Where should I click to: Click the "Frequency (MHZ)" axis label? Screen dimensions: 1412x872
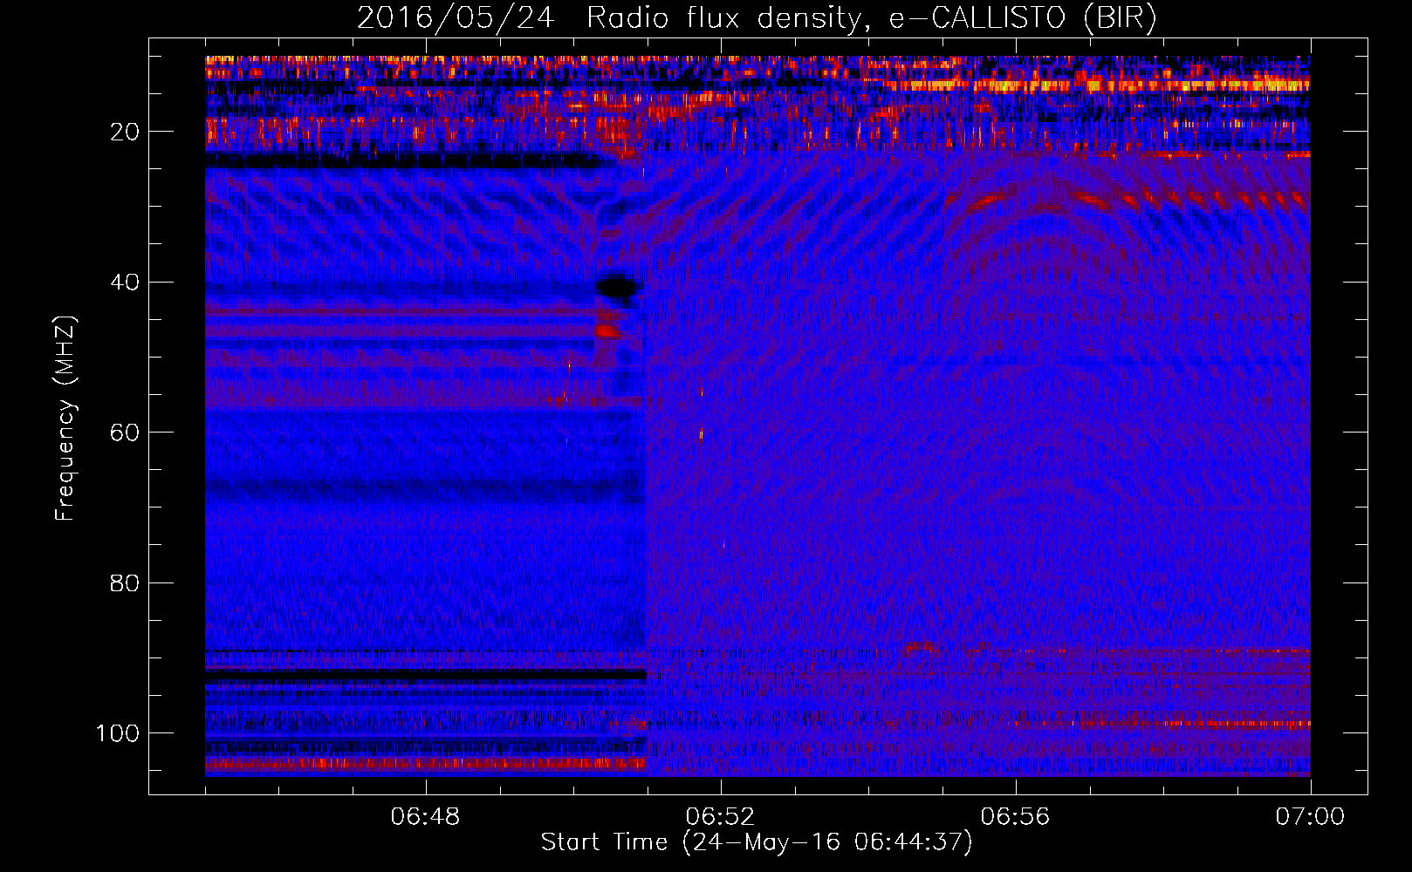(65, 419)
